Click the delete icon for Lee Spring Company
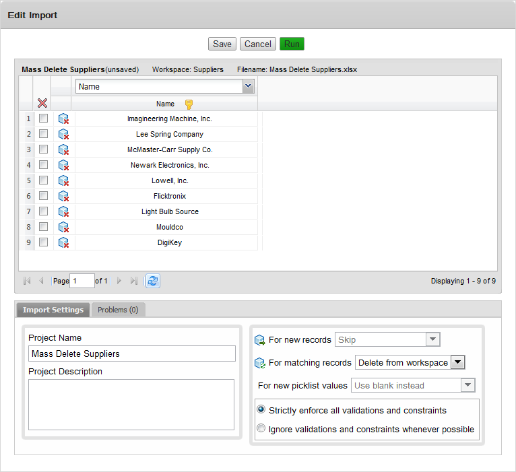Image resolution: width=516 pixels, height=472 pixels. 63,134
